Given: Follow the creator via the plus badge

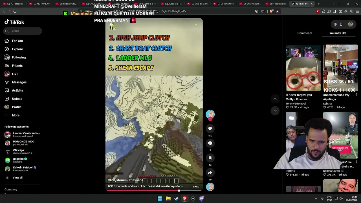Looking at the screenshot, I should click(210, 119).
